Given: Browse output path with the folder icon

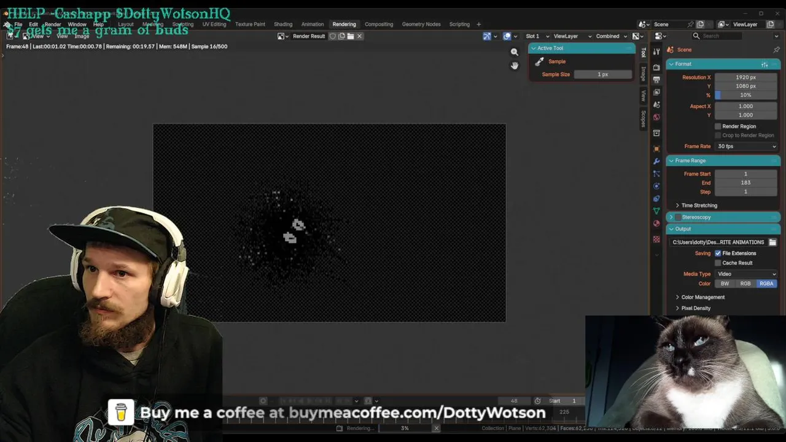Looking at the screenshot, I should click(x=772, y=242).
